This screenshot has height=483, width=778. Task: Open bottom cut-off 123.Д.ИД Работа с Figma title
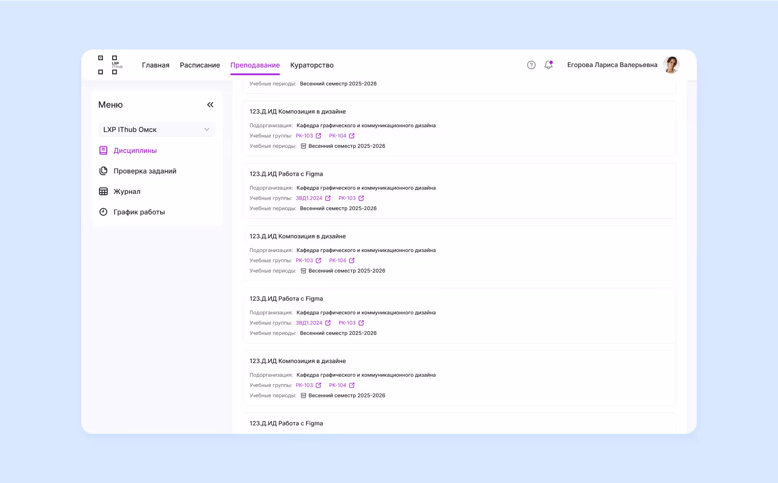[286, 424]
